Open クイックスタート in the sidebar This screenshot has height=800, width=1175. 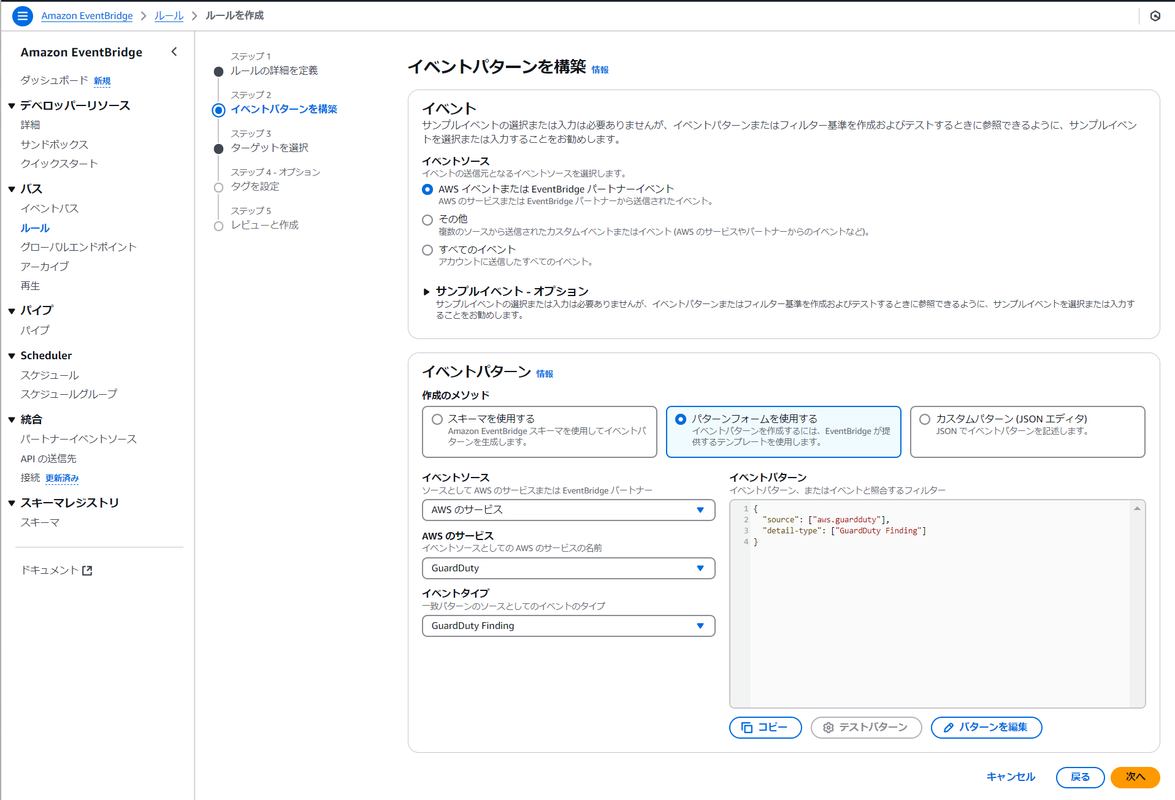[x=59, y=164]
